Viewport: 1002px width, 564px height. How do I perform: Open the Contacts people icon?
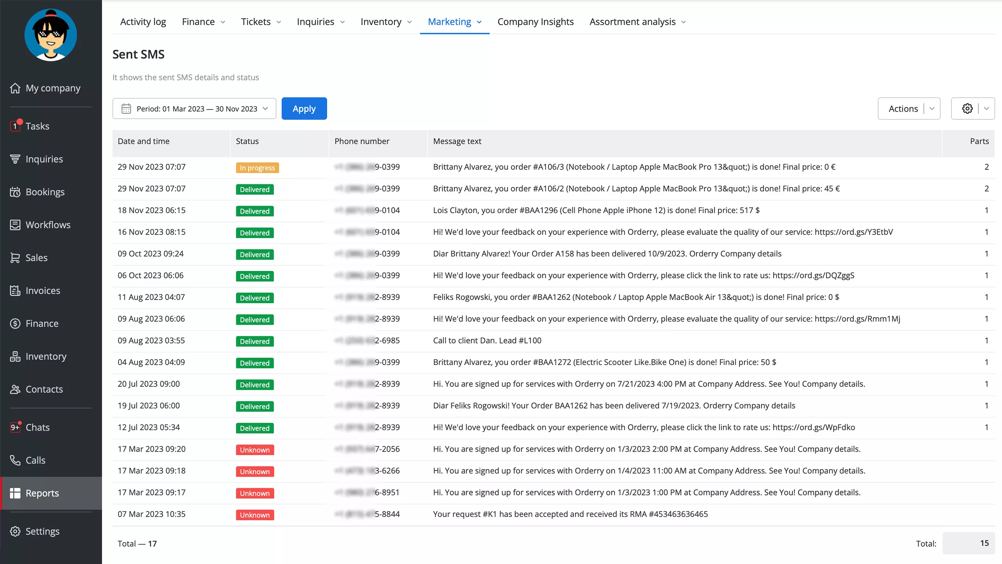(15, 389)
